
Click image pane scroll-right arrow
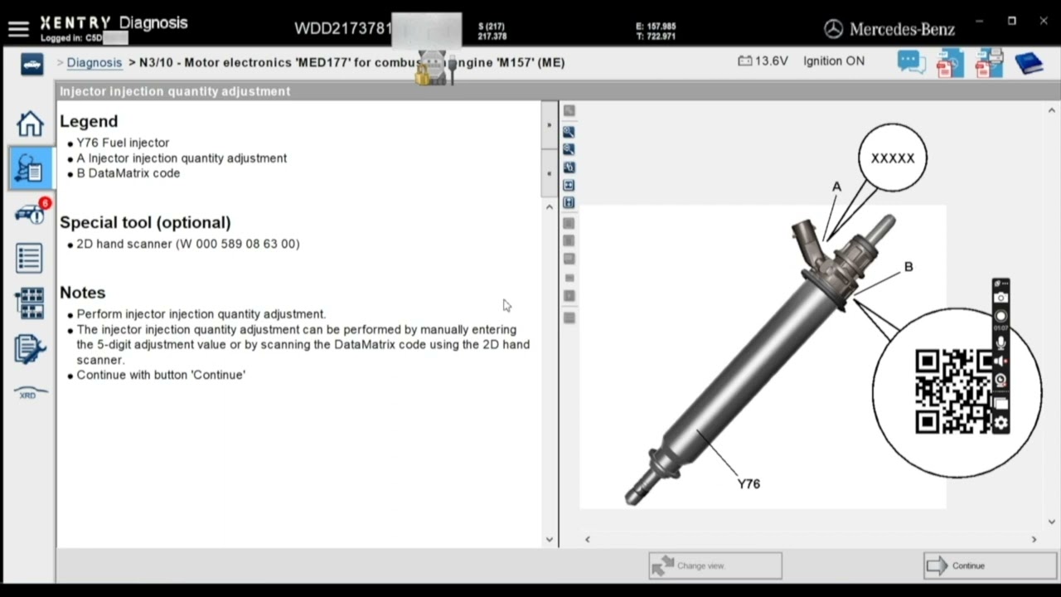pyautogui.click(x=1033, y=539)
